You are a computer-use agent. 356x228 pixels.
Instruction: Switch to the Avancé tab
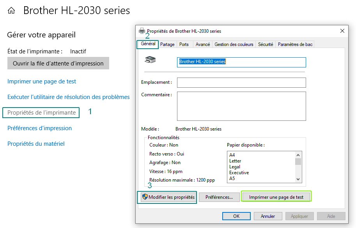pyautogui.click(x=203, y=44)
